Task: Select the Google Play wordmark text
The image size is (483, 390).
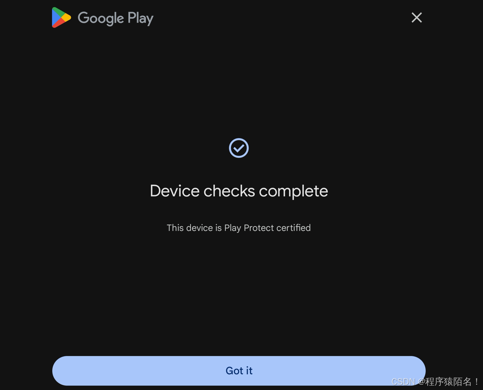Action: (116, 18)
